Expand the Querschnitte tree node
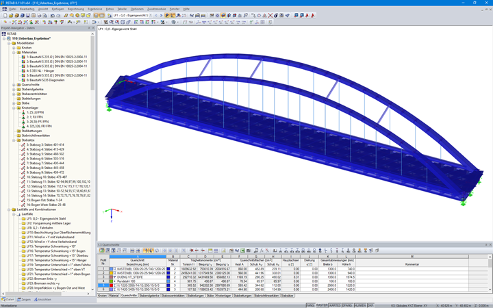 click(x=14, y=85)
